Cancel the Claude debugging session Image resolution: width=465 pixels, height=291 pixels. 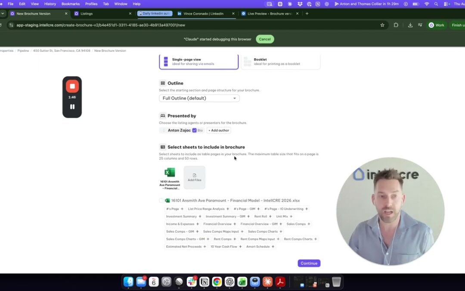[x=265, y=39]
